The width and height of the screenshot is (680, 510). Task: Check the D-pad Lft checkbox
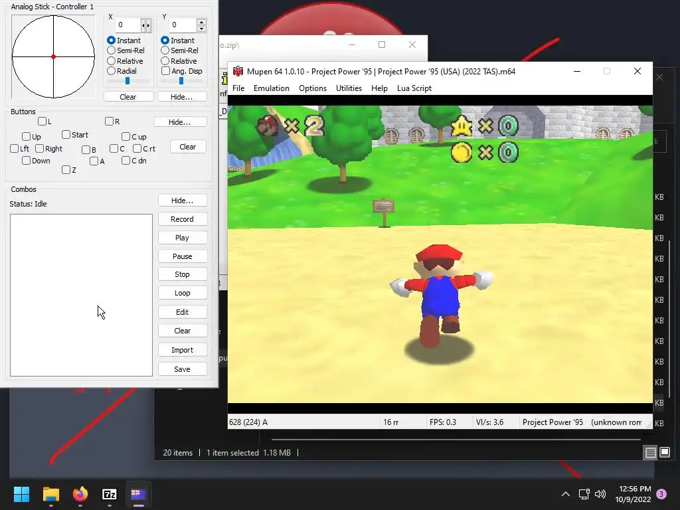point(15,149)
